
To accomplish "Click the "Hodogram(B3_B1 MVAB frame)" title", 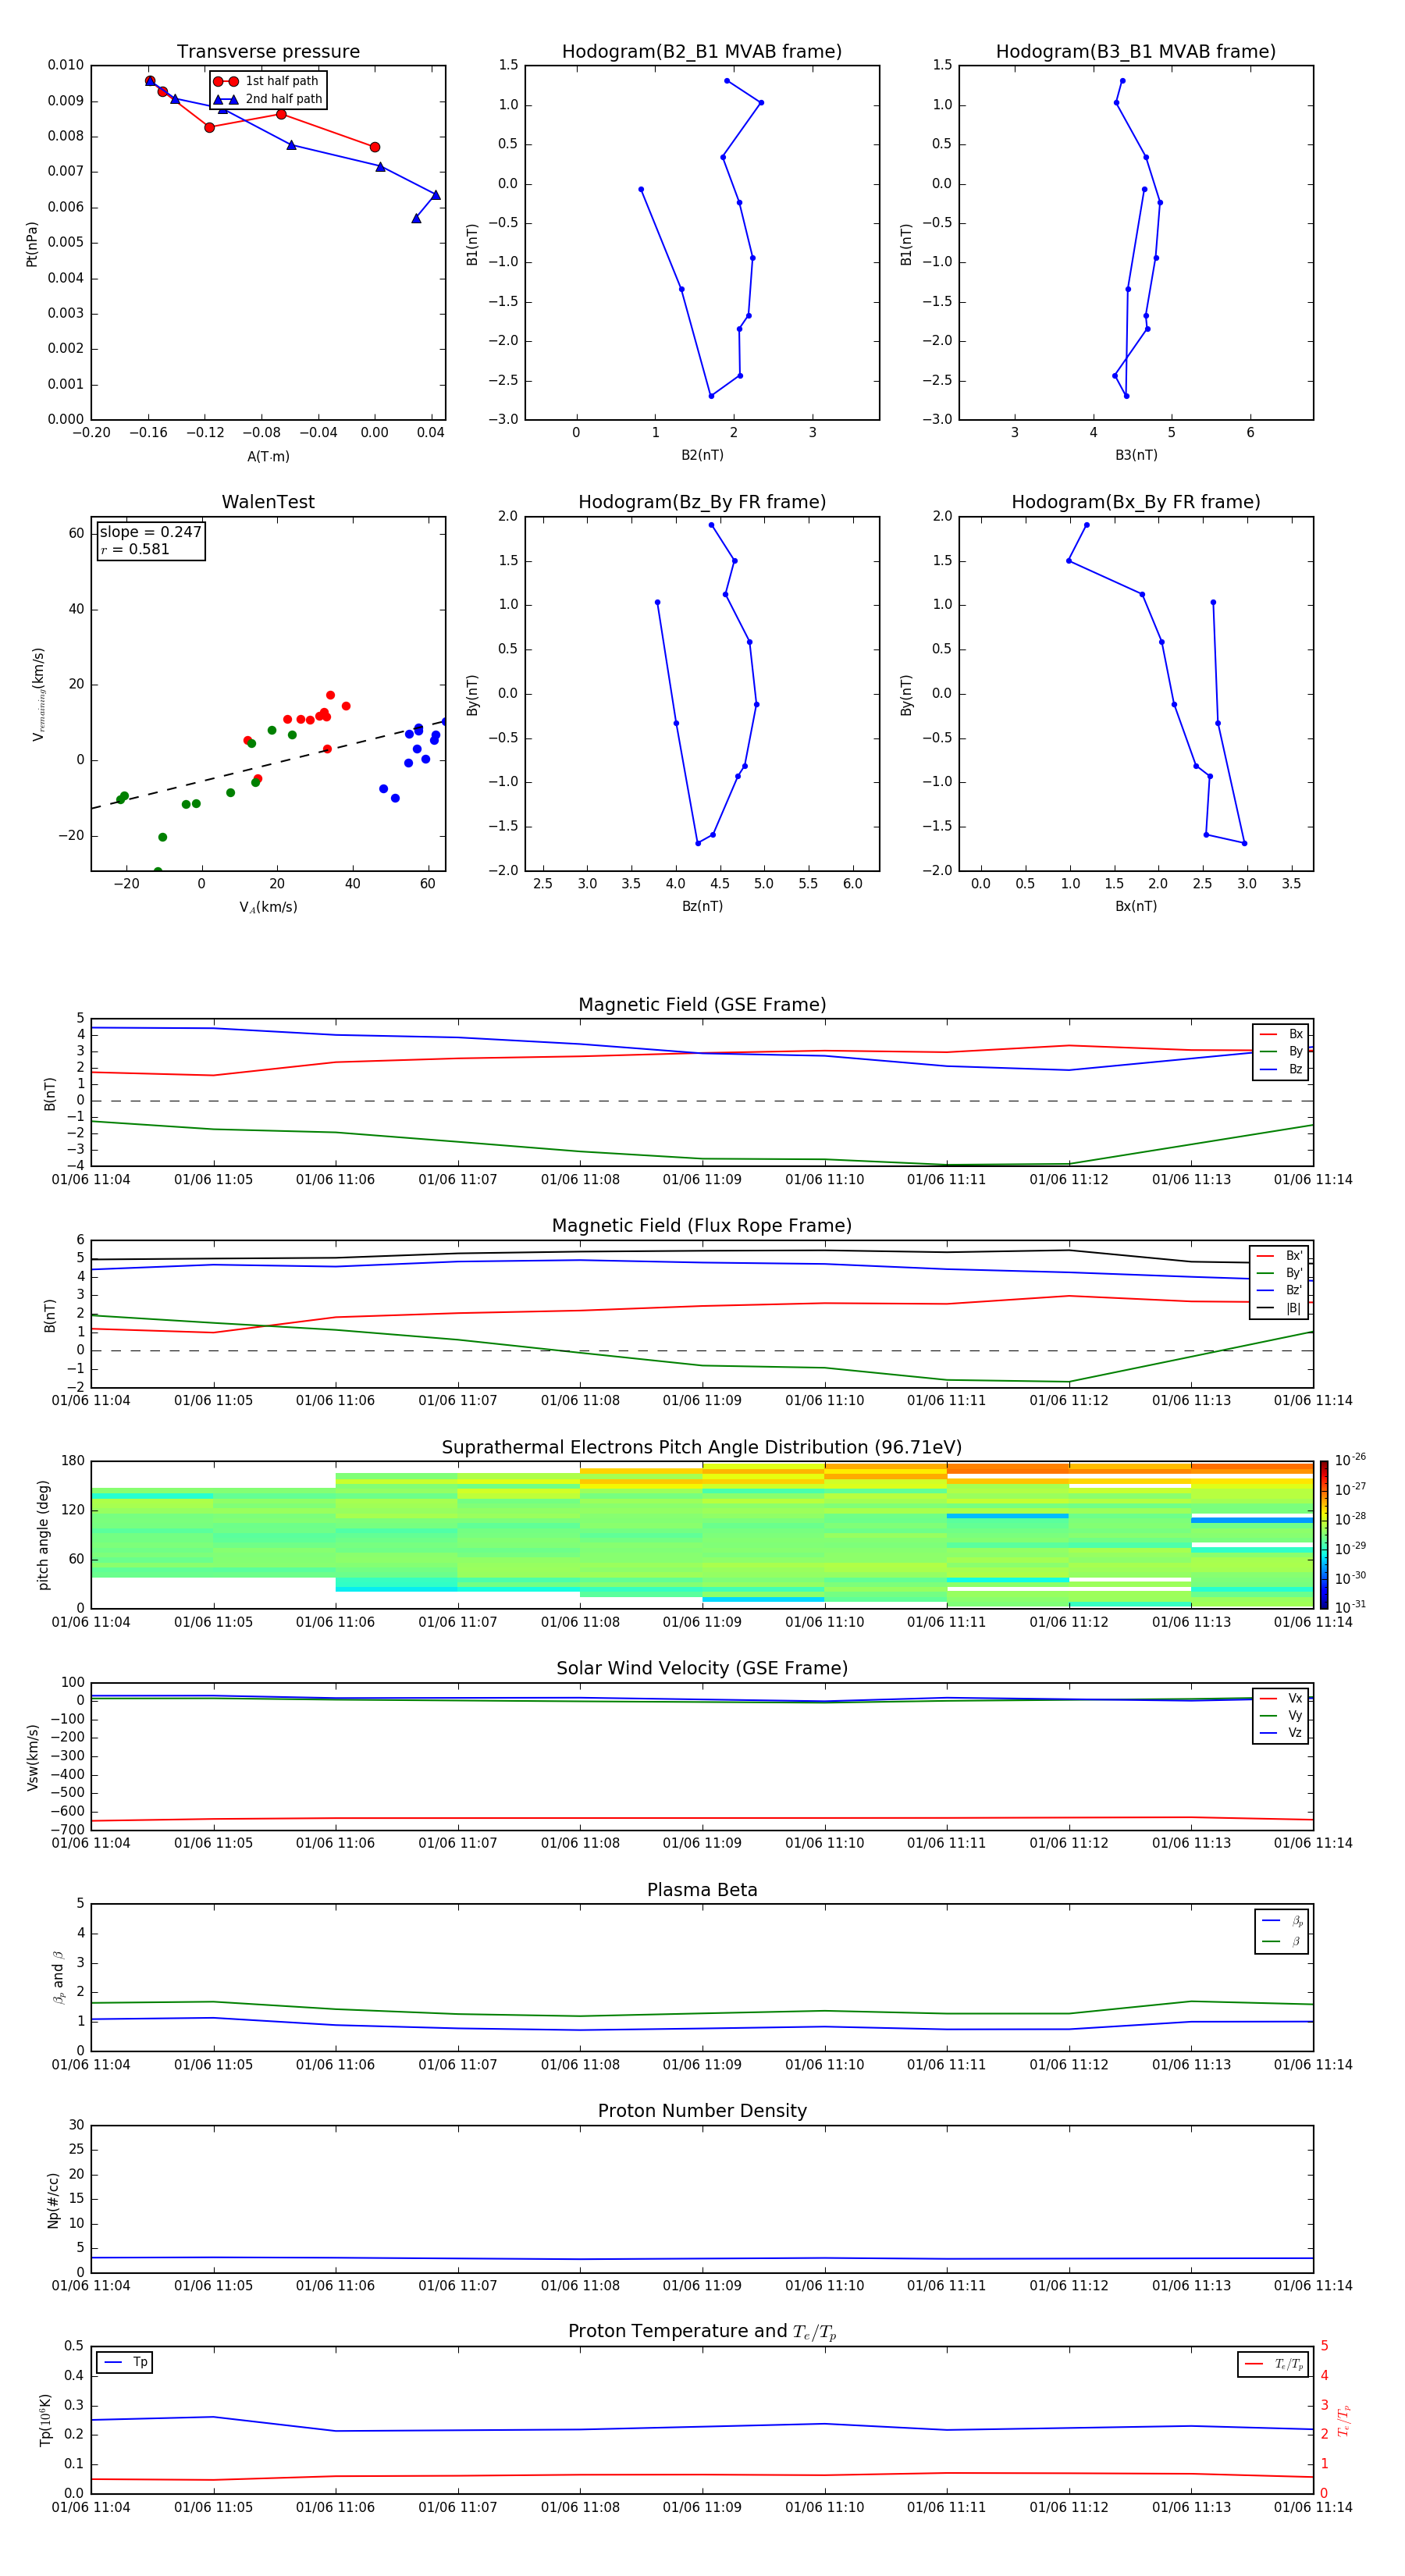I will pyautogui.click(x=1136, y=52).
